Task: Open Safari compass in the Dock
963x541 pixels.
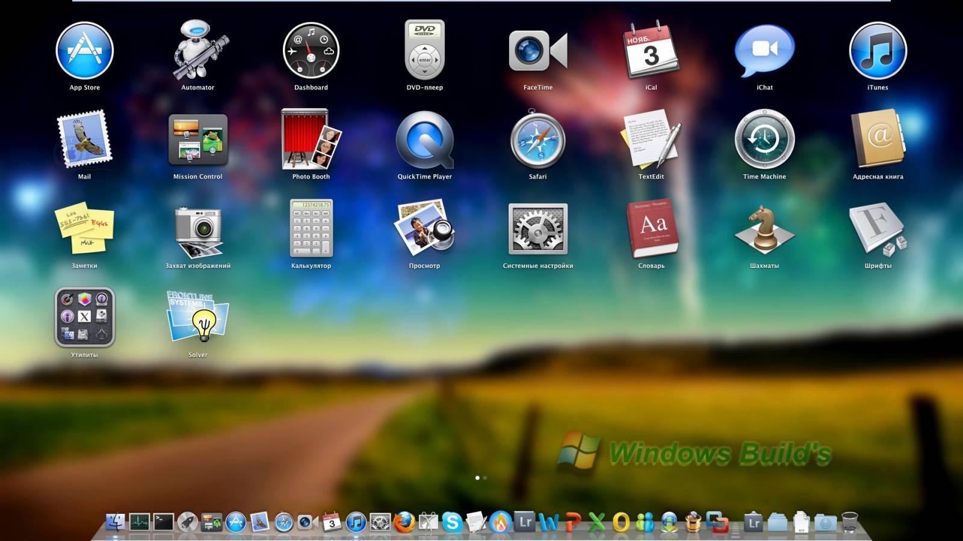Action: point(283,522)
